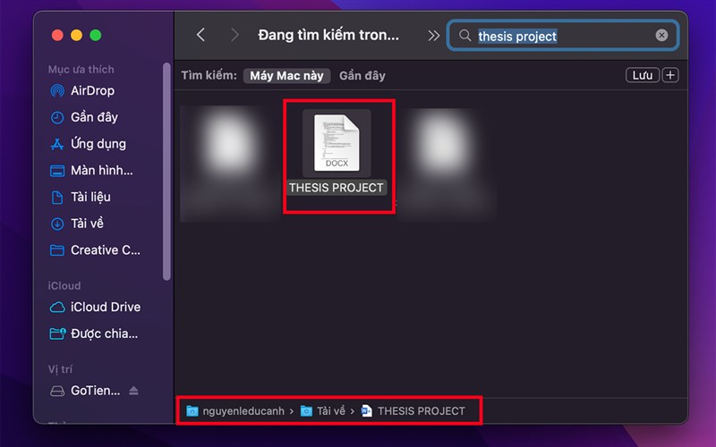Click the AirDrop icon in sidebar
The height and width of the screenshot is (447, 716).
tap(57, 90)
